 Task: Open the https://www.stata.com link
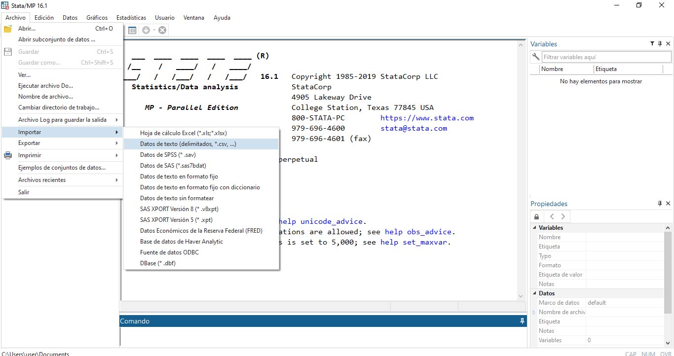(427, 118)
